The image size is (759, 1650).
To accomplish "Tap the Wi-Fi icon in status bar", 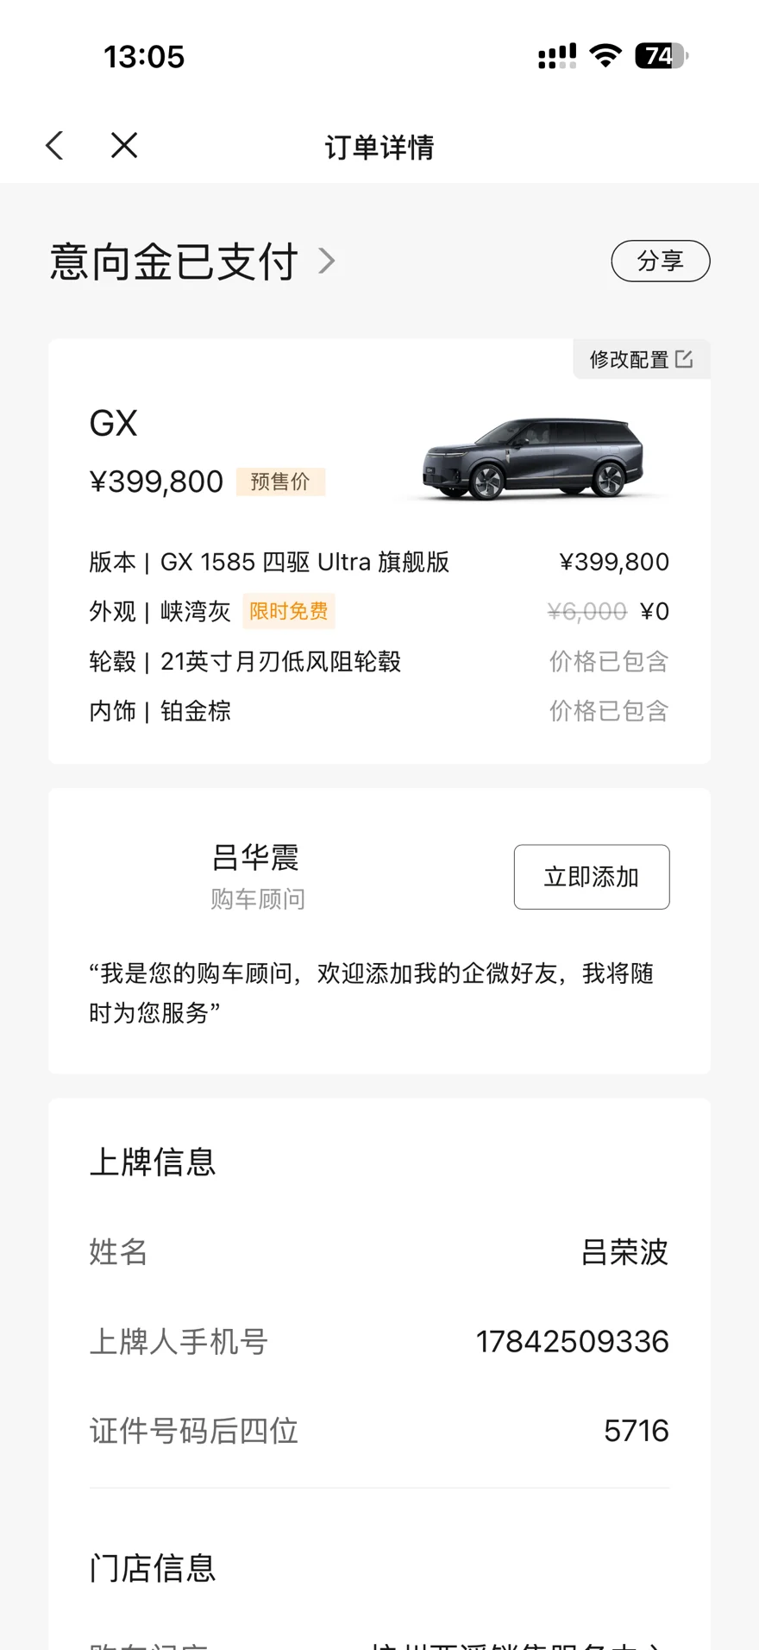I will pyautogui.click(x=605, y=56).
